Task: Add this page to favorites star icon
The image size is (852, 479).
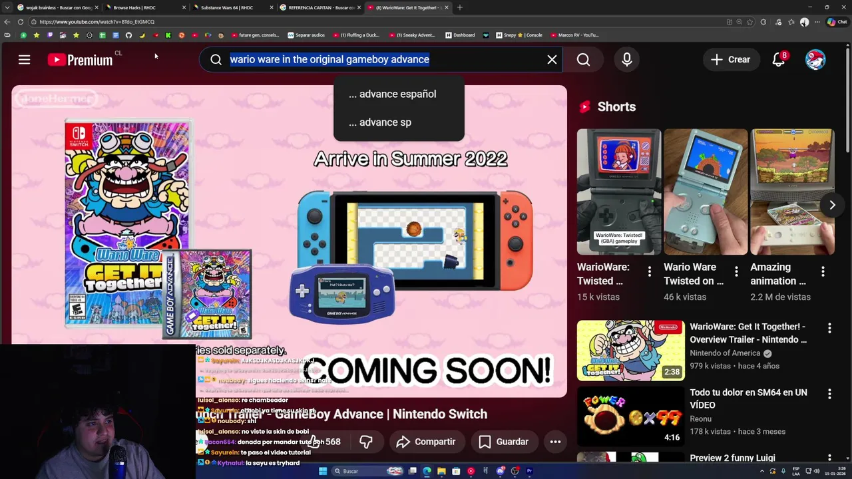Action: coord(749,22)
